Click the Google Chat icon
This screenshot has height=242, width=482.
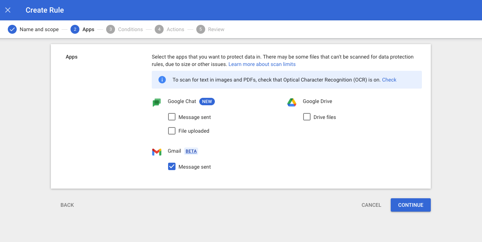157,102
